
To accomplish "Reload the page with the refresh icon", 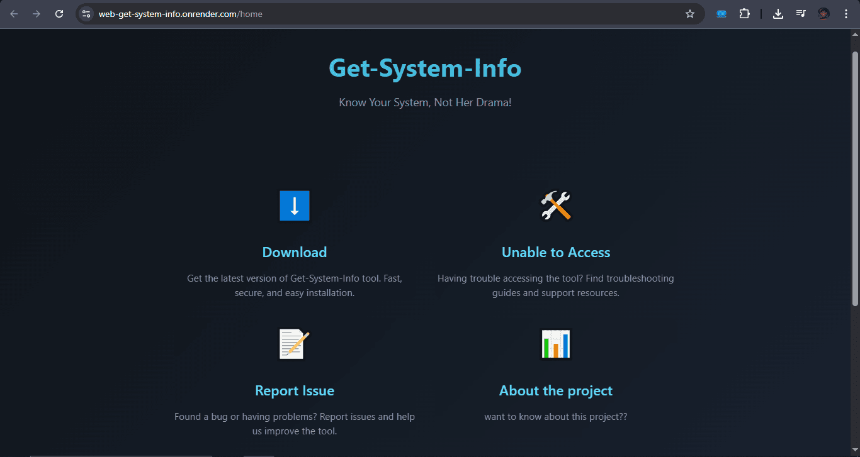I will 59,14.
